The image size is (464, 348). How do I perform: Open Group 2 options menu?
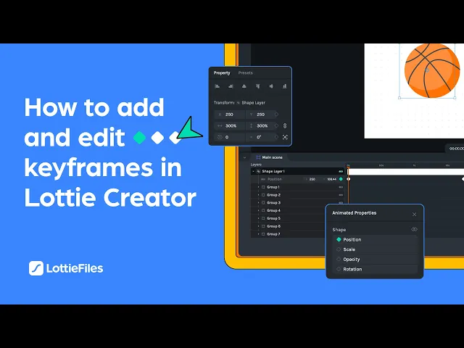click(341, 195)
